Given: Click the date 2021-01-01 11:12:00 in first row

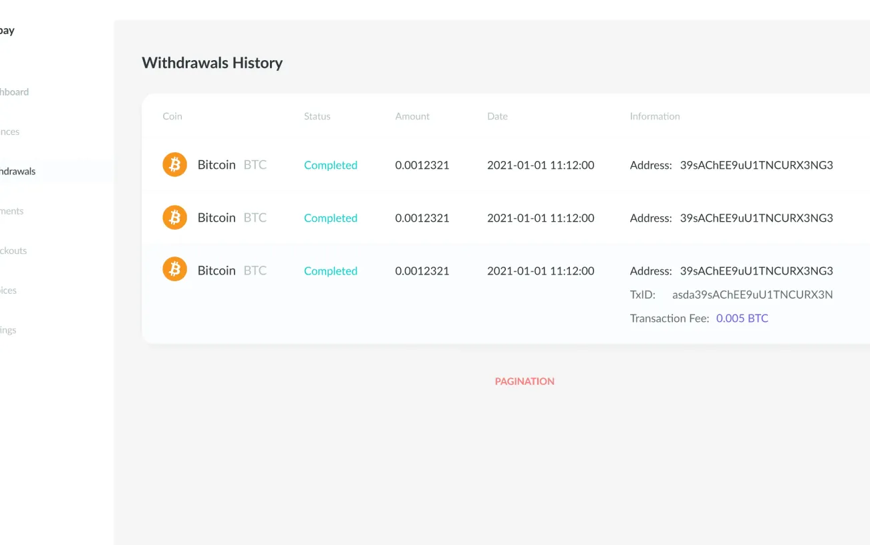Looking at the screenshot, I should [541, 165].
